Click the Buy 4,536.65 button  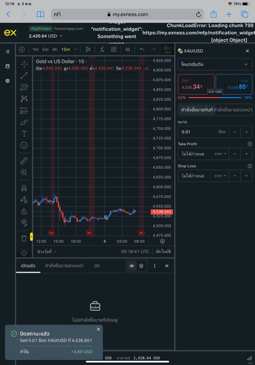234,84
